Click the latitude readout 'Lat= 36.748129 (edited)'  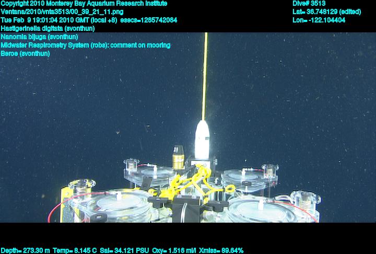[326, 12]
